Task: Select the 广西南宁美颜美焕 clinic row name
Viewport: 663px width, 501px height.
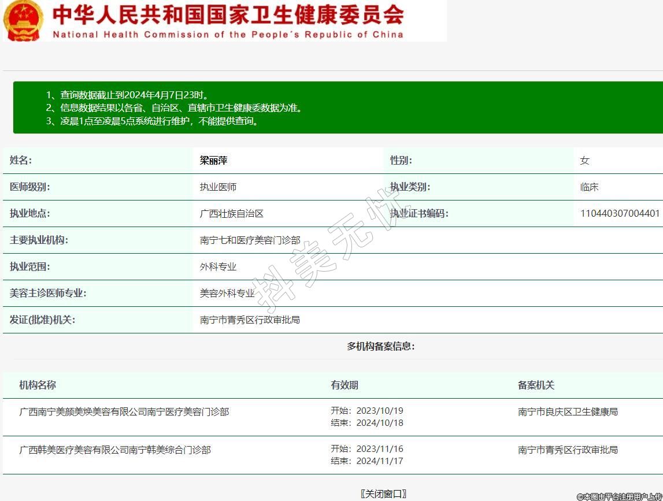Action: (x=124, y=411)
